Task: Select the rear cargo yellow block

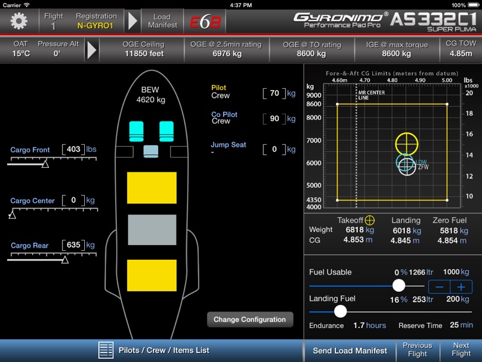Action: 152,275
